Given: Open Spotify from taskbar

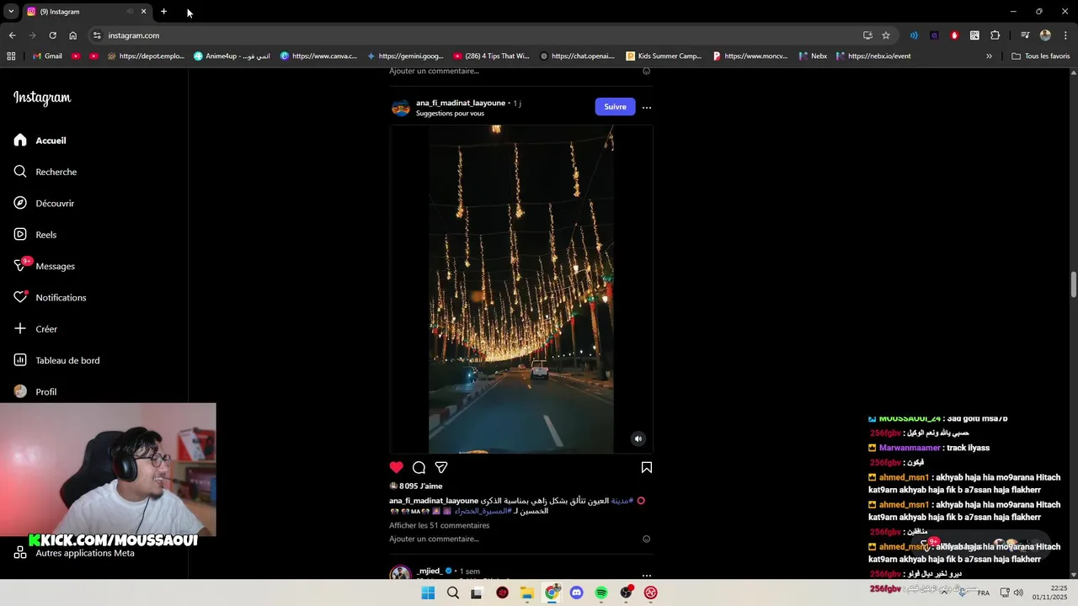Looking at the screenshot, I should click(601, 593).
